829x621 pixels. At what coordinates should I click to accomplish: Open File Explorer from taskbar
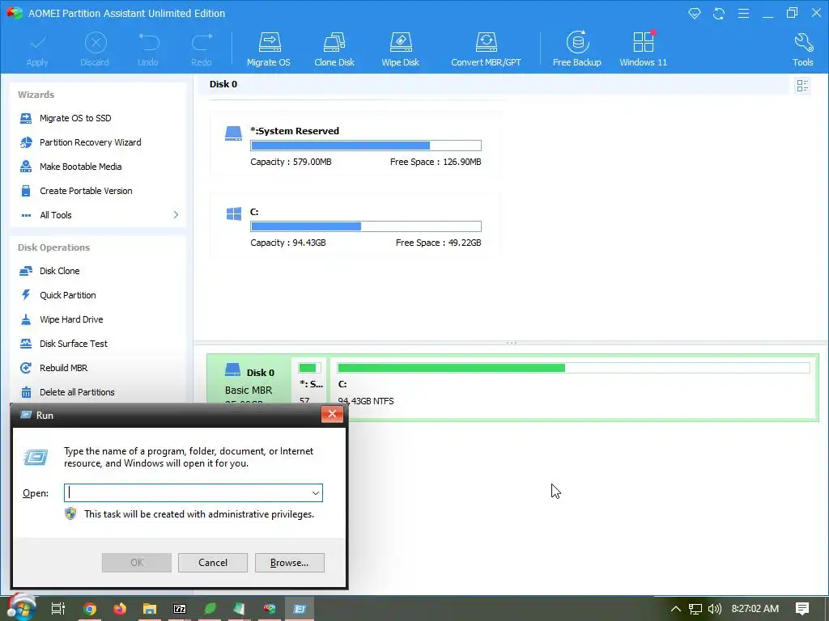pos(150,609)
